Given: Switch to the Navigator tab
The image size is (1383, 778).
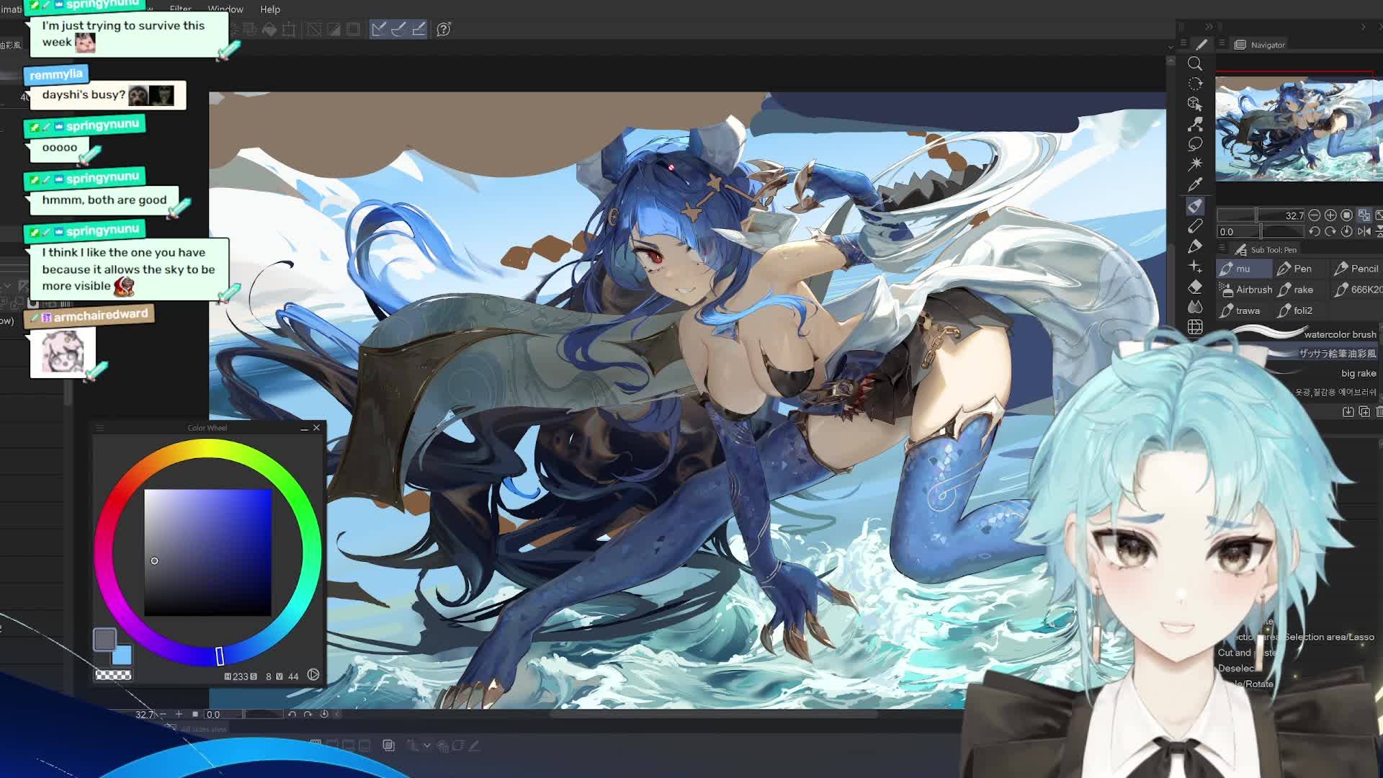Looking at the screenshot, I should pyautogui.click(x=1260, y=45).
